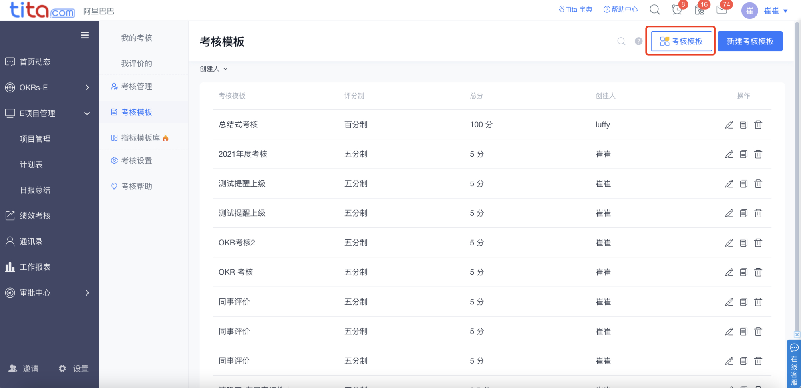801x388 pixels.
Task: Click the 评分制 column header
Action: click(354, 96)
